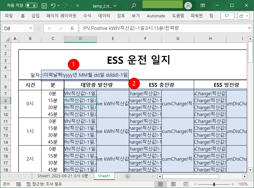This screenshot has width=254, height=188.
Task: Open the 데이터 ribbon tab
Action: [104, 16]
